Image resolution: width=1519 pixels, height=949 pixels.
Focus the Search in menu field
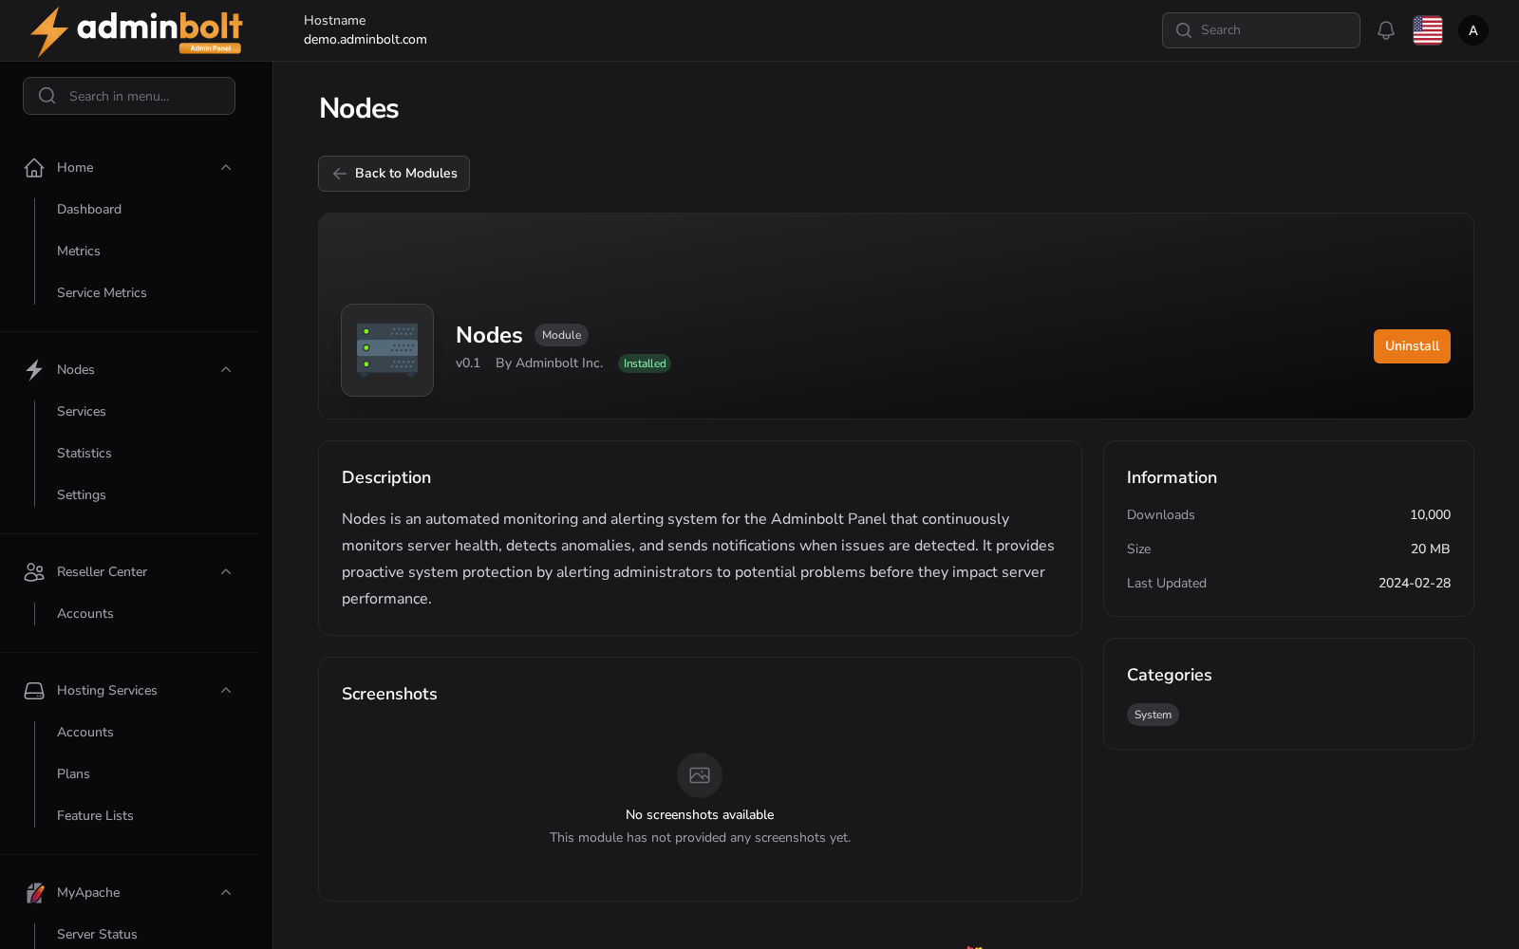pyautogui.click(x=129, y=96)
